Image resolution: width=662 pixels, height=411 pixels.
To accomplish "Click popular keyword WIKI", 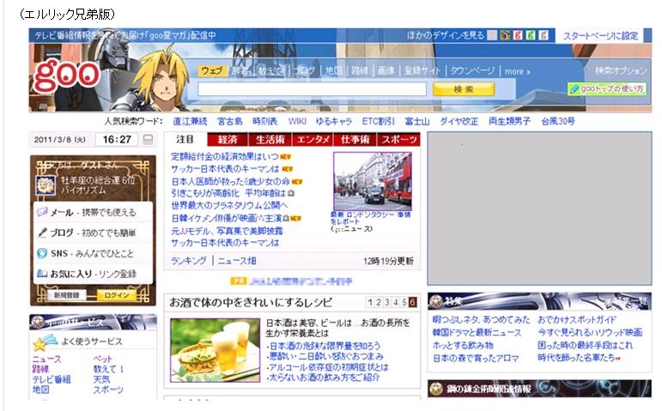I will 297,122.
